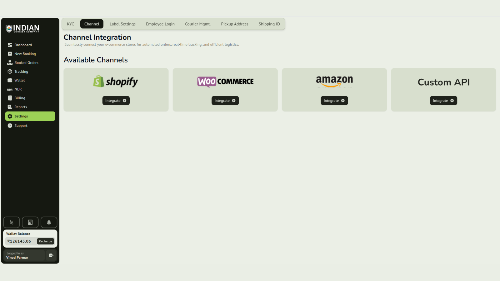500x281 pixels.
Task: Open Support from the sidebar
Action: [x=30, y=126]
